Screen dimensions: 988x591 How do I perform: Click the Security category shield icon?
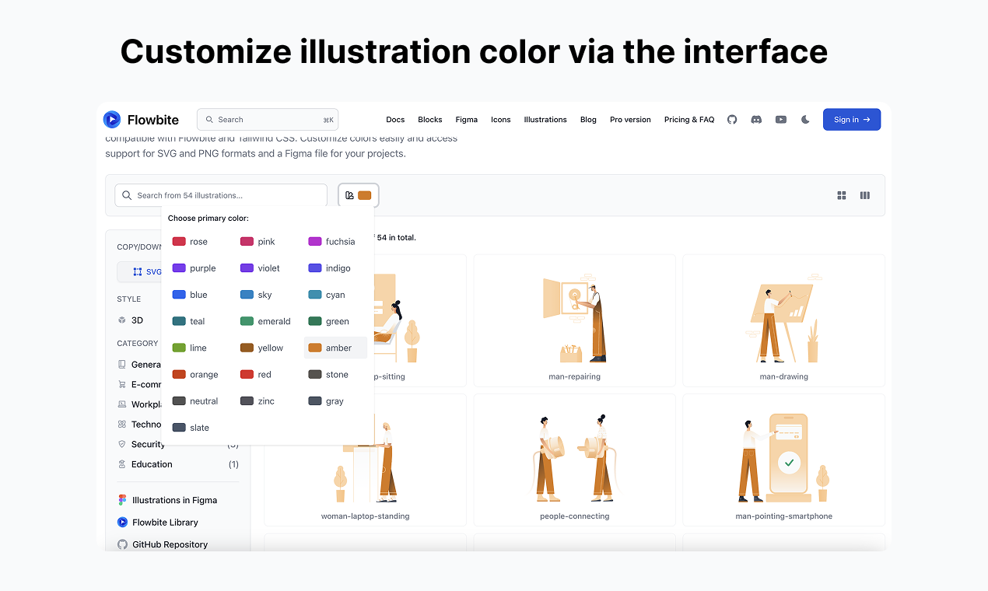[122, 444]
